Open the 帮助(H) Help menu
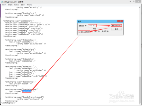 tap(29, 5)
